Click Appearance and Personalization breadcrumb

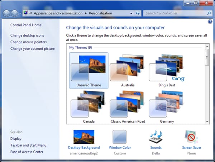point(58,13)
